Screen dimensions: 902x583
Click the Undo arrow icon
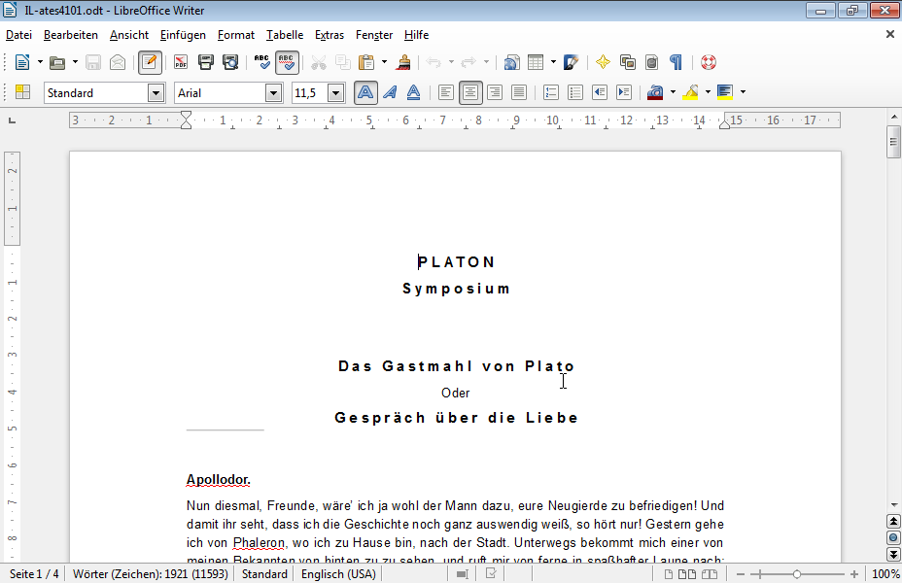tap(434, 62)
